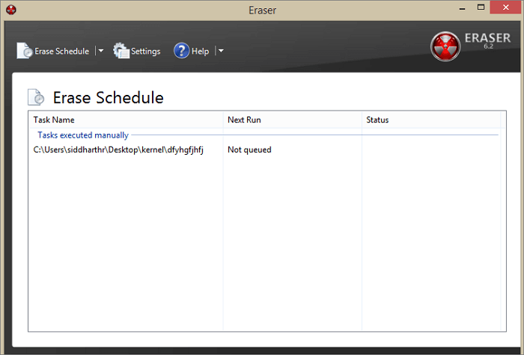Open the Erase Schedule toolbar label
Screen dimensions: 524x355
coord(63,52)
